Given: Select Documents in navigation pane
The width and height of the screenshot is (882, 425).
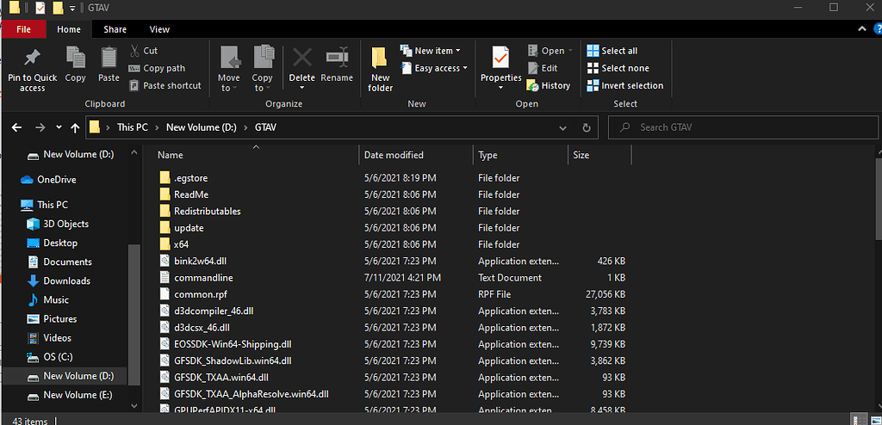Looking at the screenshot, I should pos(59,262).
